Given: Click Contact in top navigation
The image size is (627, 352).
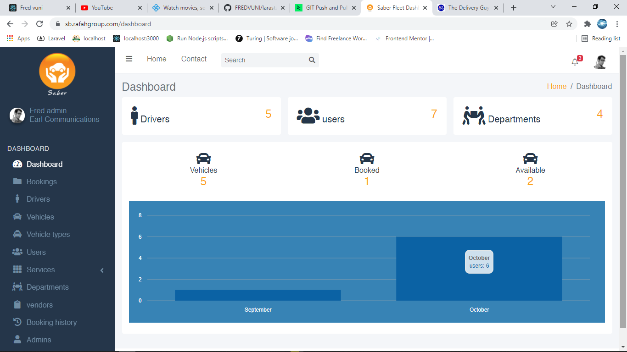Looking at the screenshot, I should click(194, 59).
